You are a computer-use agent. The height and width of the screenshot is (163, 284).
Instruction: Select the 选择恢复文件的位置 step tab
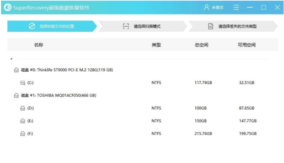pyautogui.click(x=52, y=26)
